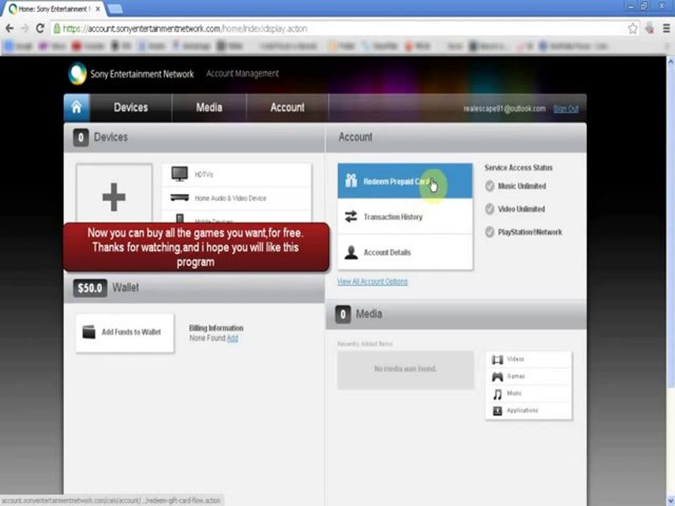Click the Sony Entertainment Network logo
The width and height of the screenshot is (675, 506).
(x=131, y=74)
